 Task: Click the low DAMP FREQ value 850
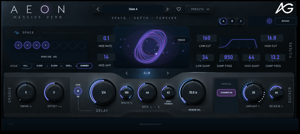click(x=228, y=57)
